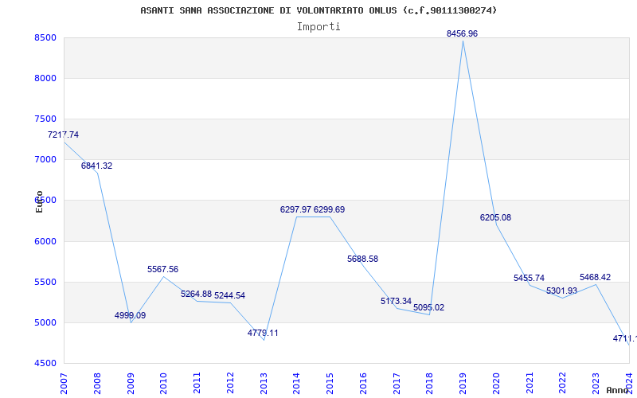Click year 2007 on the x-axis
Viewport: 637px width, 398px height.
click(x=64, y=380)
